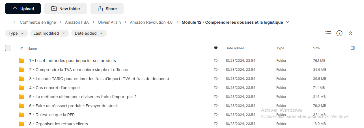Open the Type filter dropdown
This screenshot has height=128, width=364.
point(16,33)
